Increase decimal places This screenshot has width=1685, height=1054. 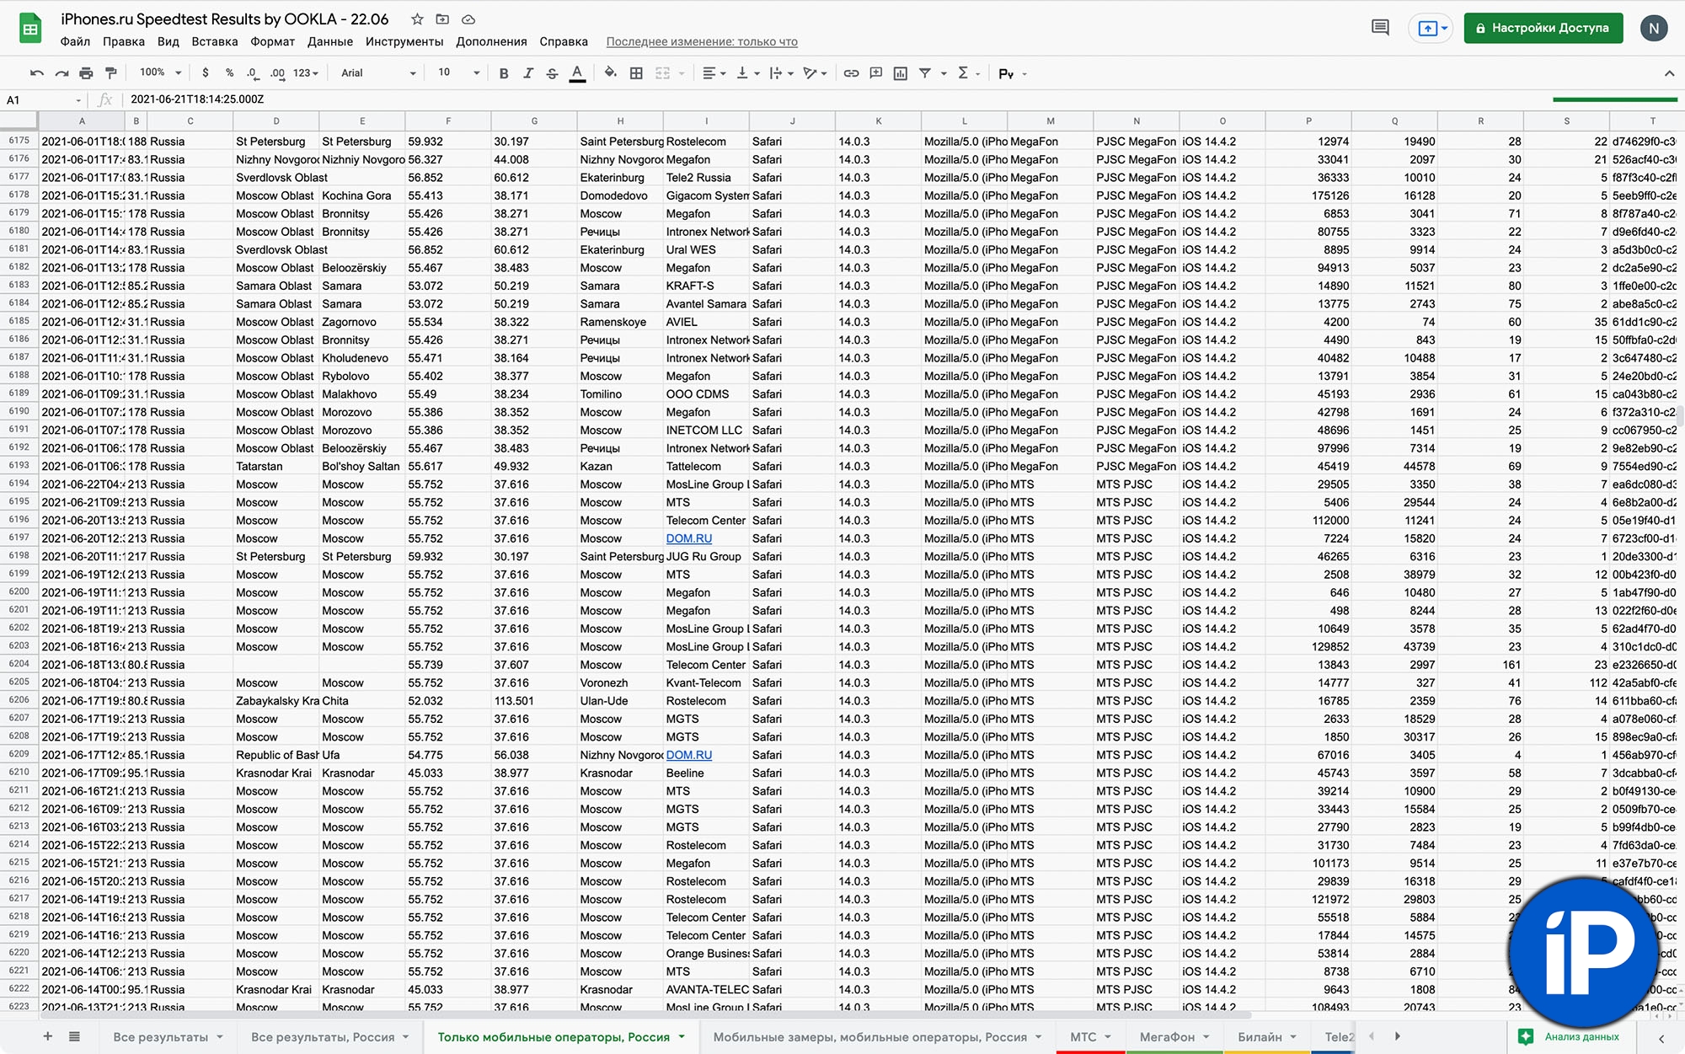[x=277, y=73]
